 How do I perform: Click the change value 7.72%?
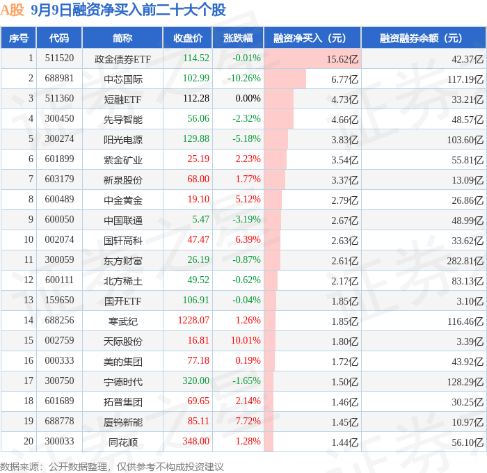click(x=248, y=422)
